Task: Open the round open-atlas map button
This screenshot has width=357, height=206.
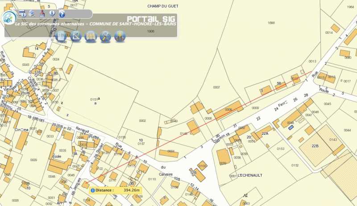Action: [x=91, y=36]
